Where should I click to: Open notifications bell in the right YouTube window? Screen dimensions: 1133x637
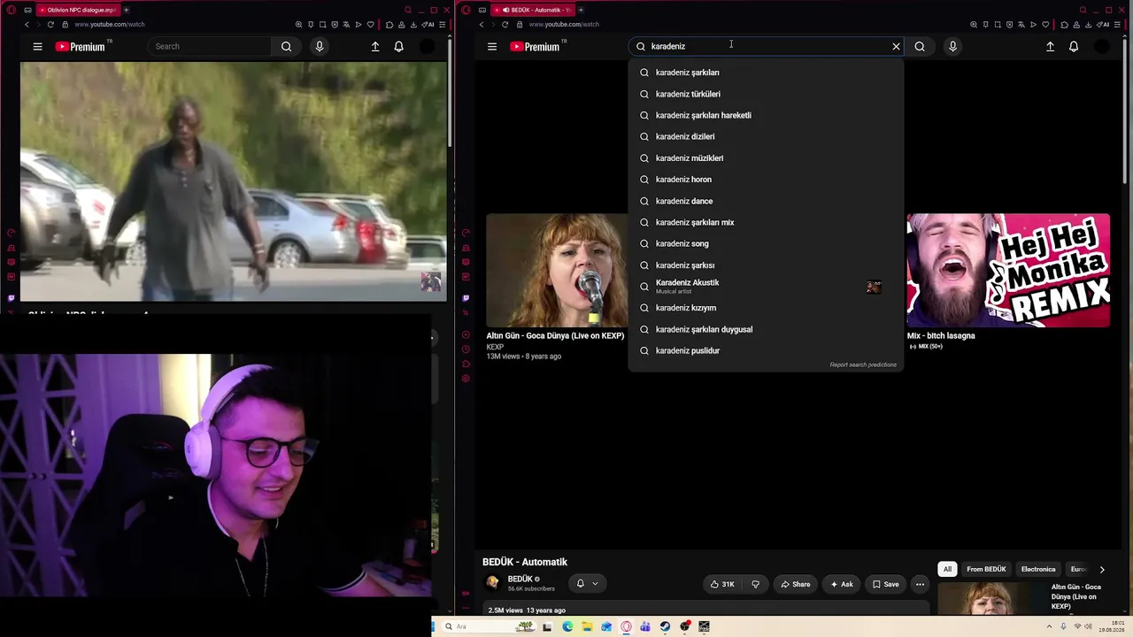pyautogui.click(x=1074, y=46)
